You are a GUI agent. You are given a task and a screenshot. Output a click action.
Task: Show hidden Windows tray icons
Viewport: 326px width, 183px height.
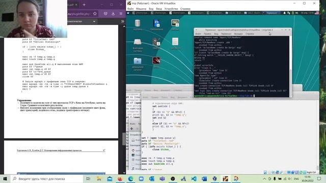264,178
